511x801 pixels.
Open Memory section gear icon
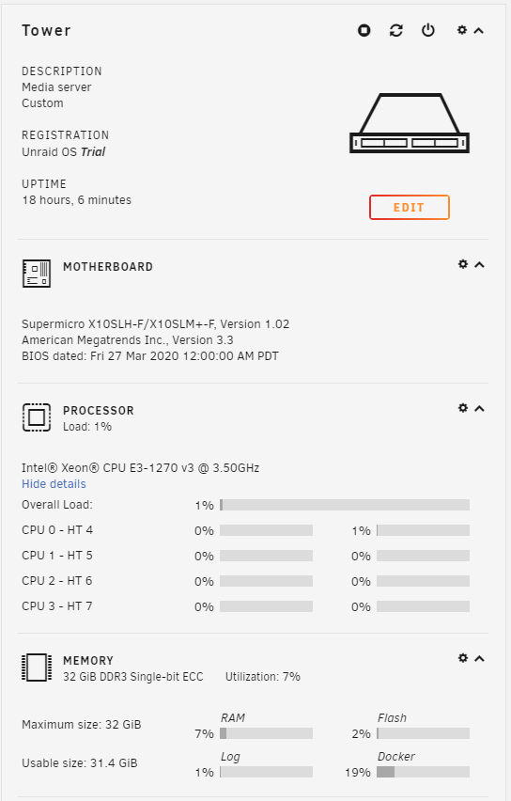point(463,658)
